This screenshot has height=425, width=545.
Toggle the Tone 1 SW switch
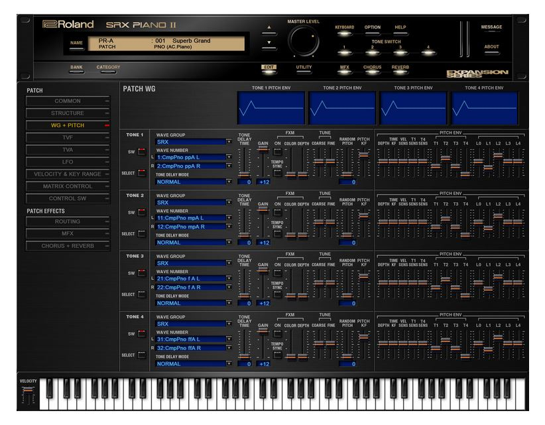pyautogui.click(x=142, y=152)
